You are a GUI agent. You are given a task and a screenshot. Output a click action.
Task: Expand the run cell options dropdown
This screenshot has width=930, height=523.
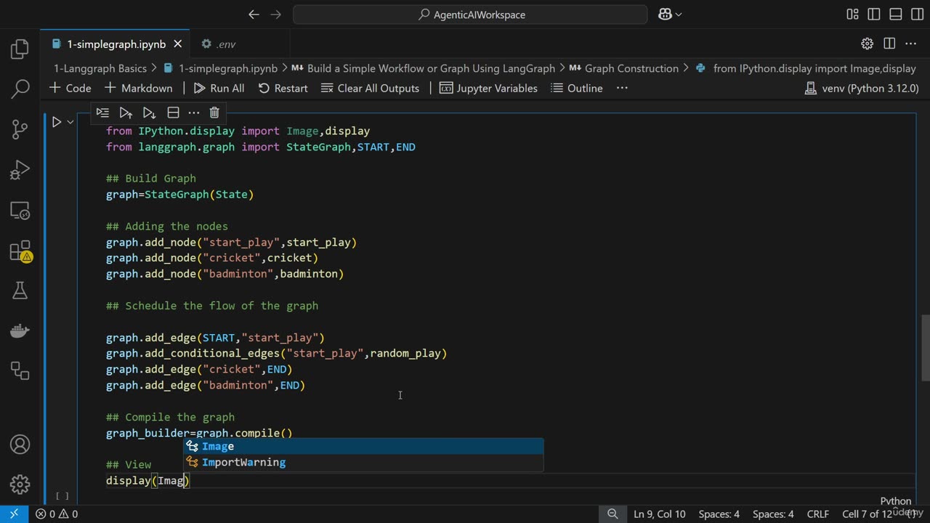point(70,122)
